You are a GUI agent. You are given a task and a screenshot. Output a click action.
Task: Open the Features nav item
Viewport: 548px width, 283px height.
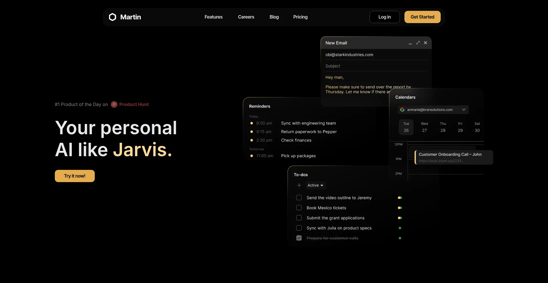coord(213,17)
